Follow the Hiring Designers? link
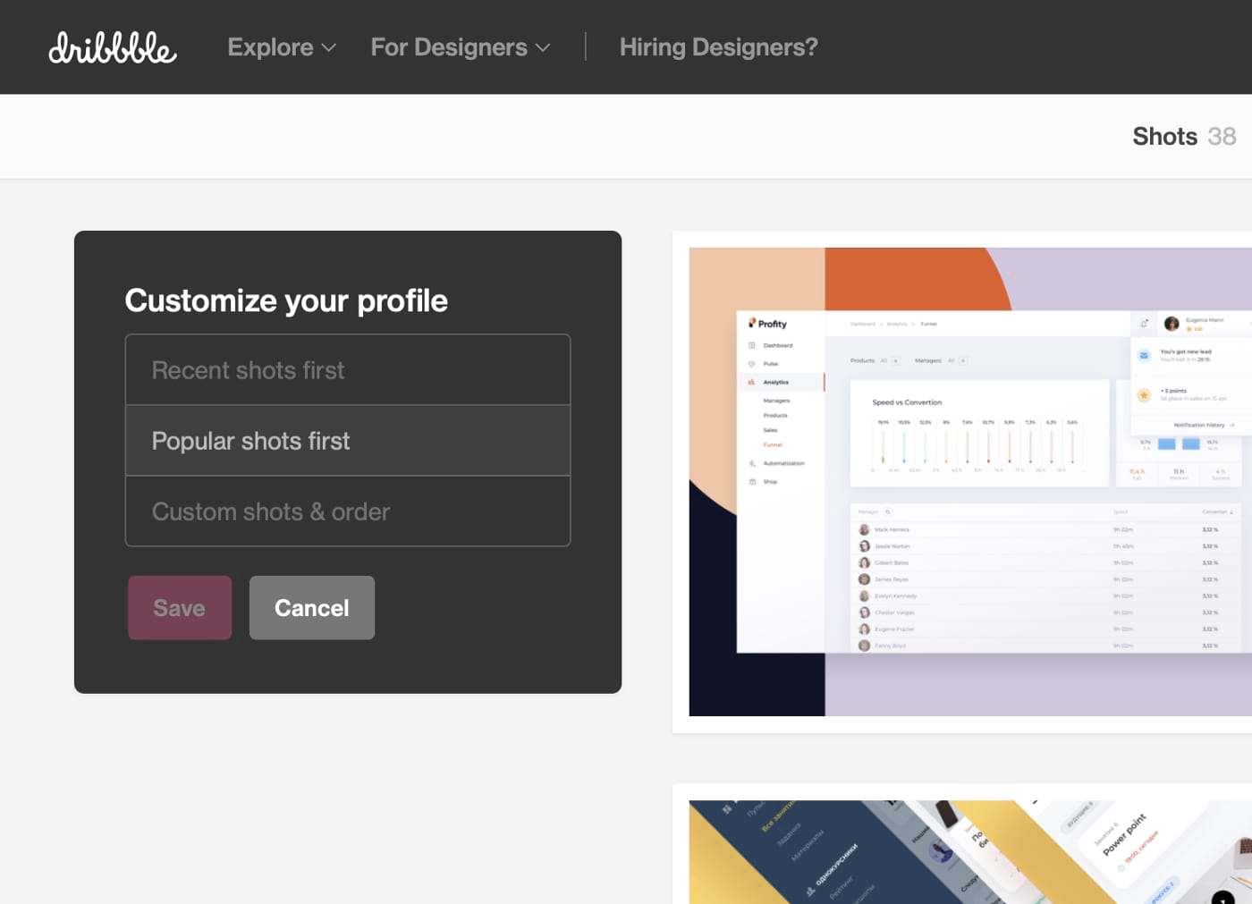This screenshot has width=1252, height=904. coord(718,47)
